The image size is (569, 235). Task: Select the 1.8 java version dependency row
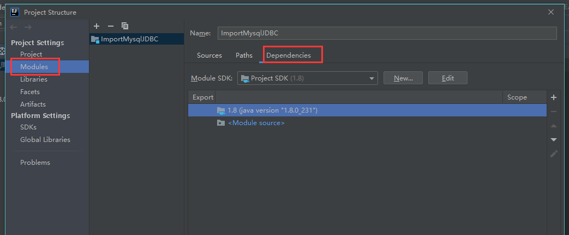(367, 110)
